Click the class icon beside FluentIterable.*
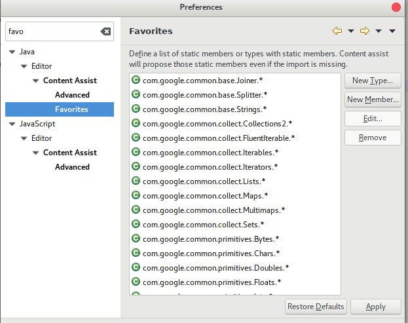 point(136,137)
